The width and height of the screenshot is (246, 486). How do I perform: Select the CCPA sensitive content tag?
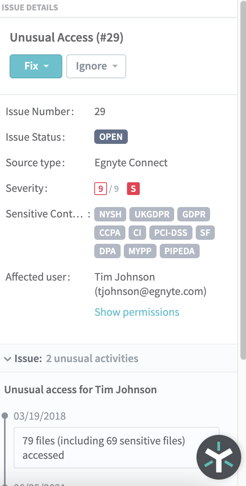110,233
